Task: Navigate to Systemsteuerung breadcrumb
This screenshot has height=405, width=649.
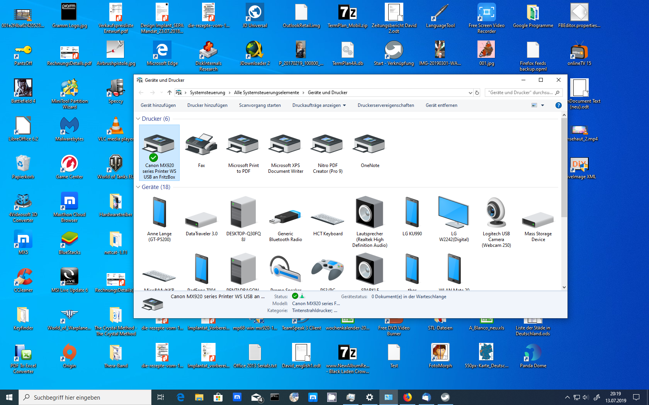Action: [207, 93]
